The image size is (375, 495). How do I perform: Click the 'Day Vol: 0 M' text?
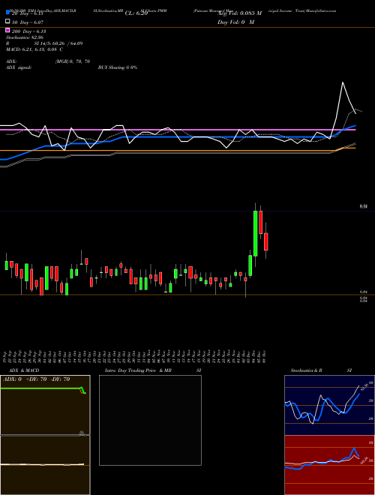coord(235,22)
